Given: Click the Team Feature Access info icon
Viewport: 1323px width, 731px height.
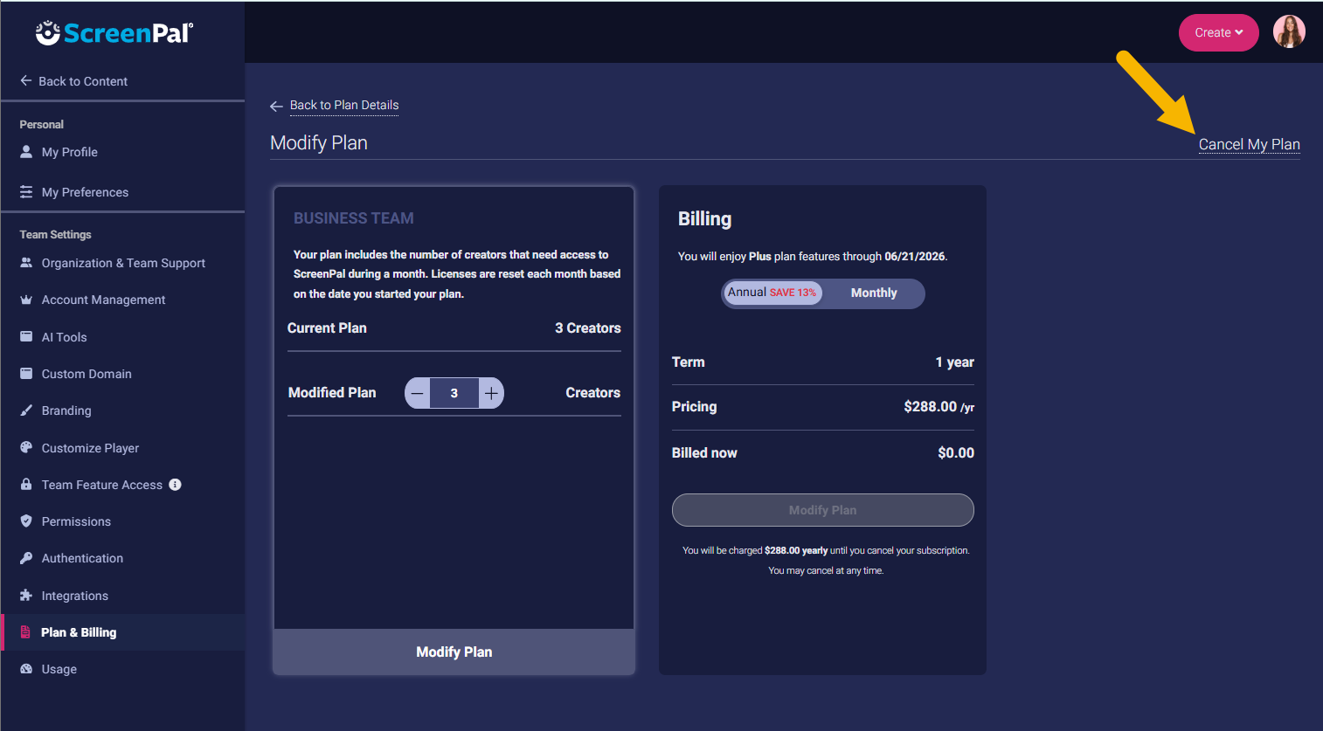Looking at the screenshot, I should (176, 485).
